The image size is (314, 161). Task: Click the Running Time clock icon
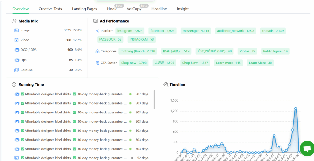click(x=14, y=84)
